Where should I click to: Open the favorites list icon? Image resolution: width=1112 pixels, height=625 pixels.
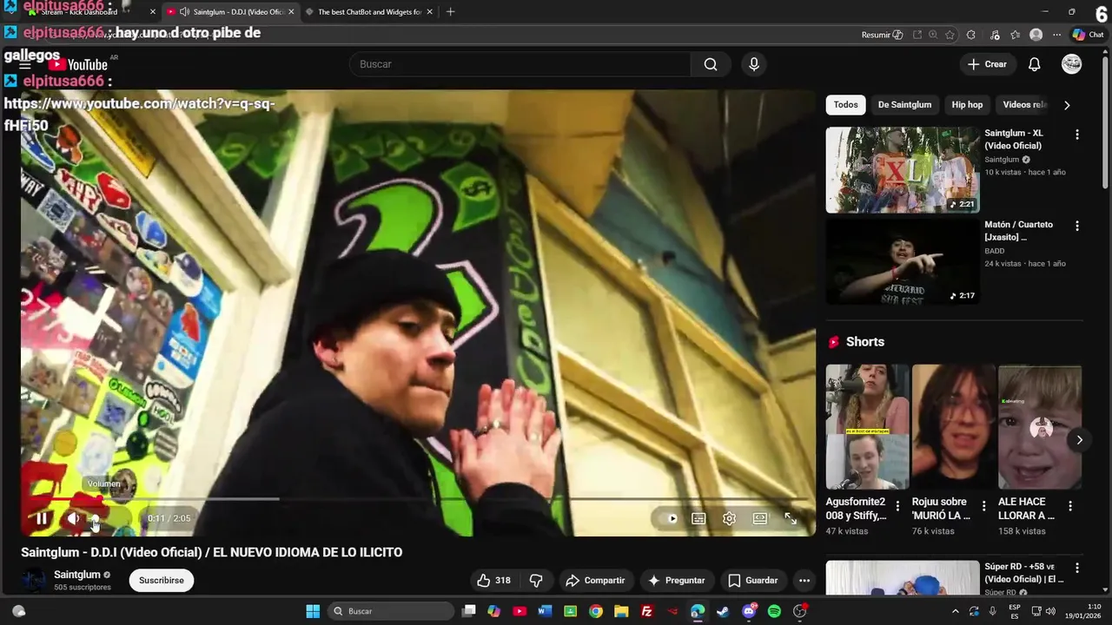tap(1015, 35)
